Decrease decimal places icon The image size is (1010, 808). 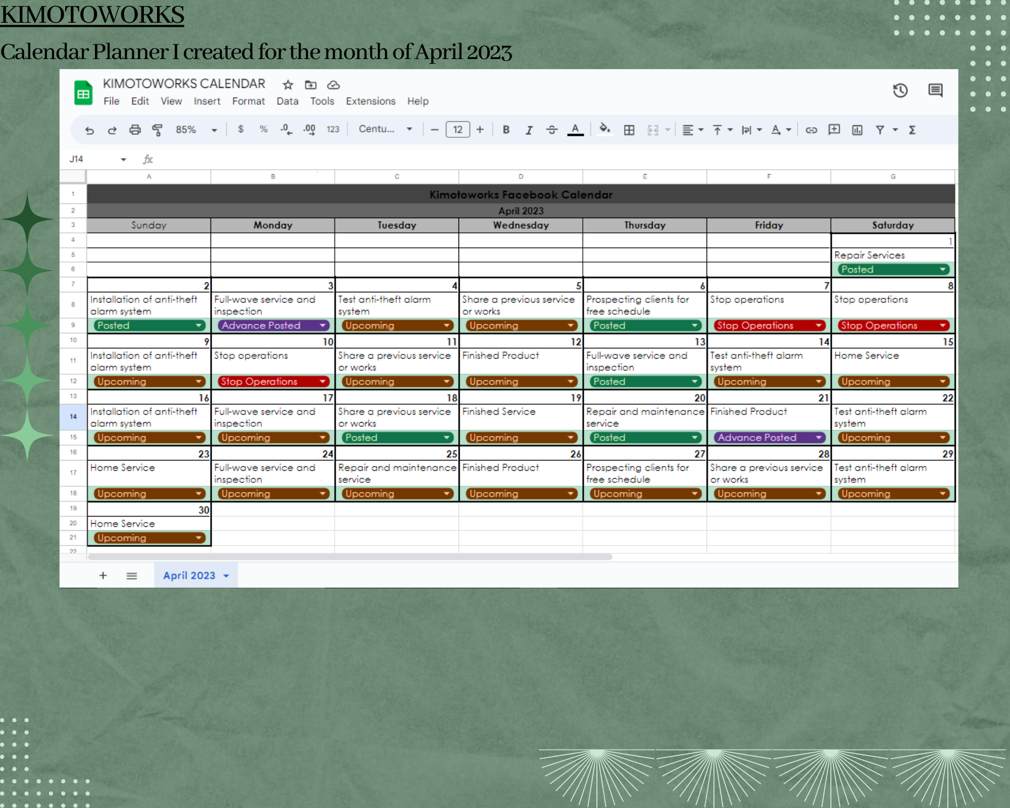(x=286, y=130)
